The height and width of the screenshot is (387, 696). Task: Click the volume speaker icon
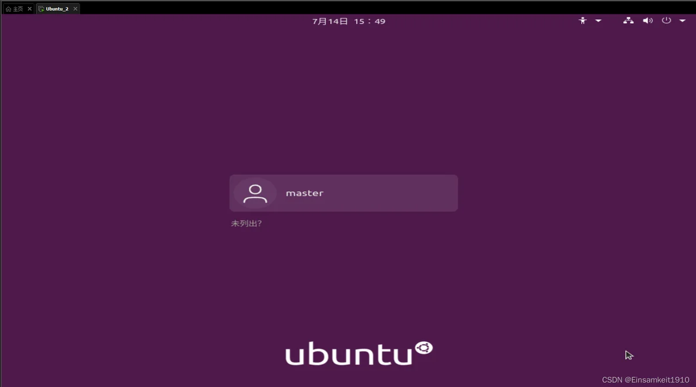[x=648, y=21]
